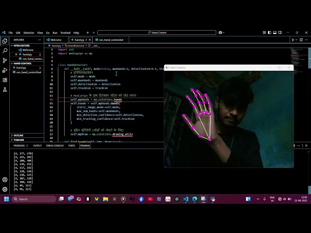This screenshot has height=233, width=311.
Task: Open the Terminal menu
Action: [x=66, y=33]
